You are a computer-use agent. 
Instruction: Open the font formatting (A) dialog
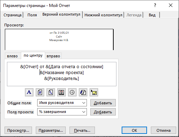(x=29, y=92)
